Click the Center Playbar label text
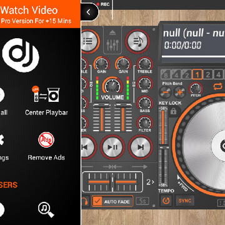225x225 pixels. pyautogui.click(x=46, y=112)
